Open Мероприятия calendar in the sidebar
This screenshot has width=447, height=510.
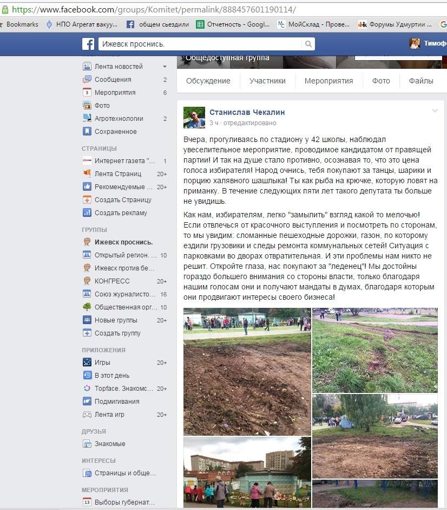click(115, 93)
